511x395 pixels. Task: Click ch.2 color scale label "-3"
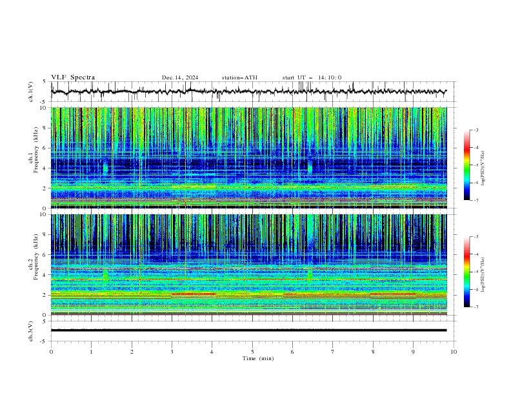(476, 237)
